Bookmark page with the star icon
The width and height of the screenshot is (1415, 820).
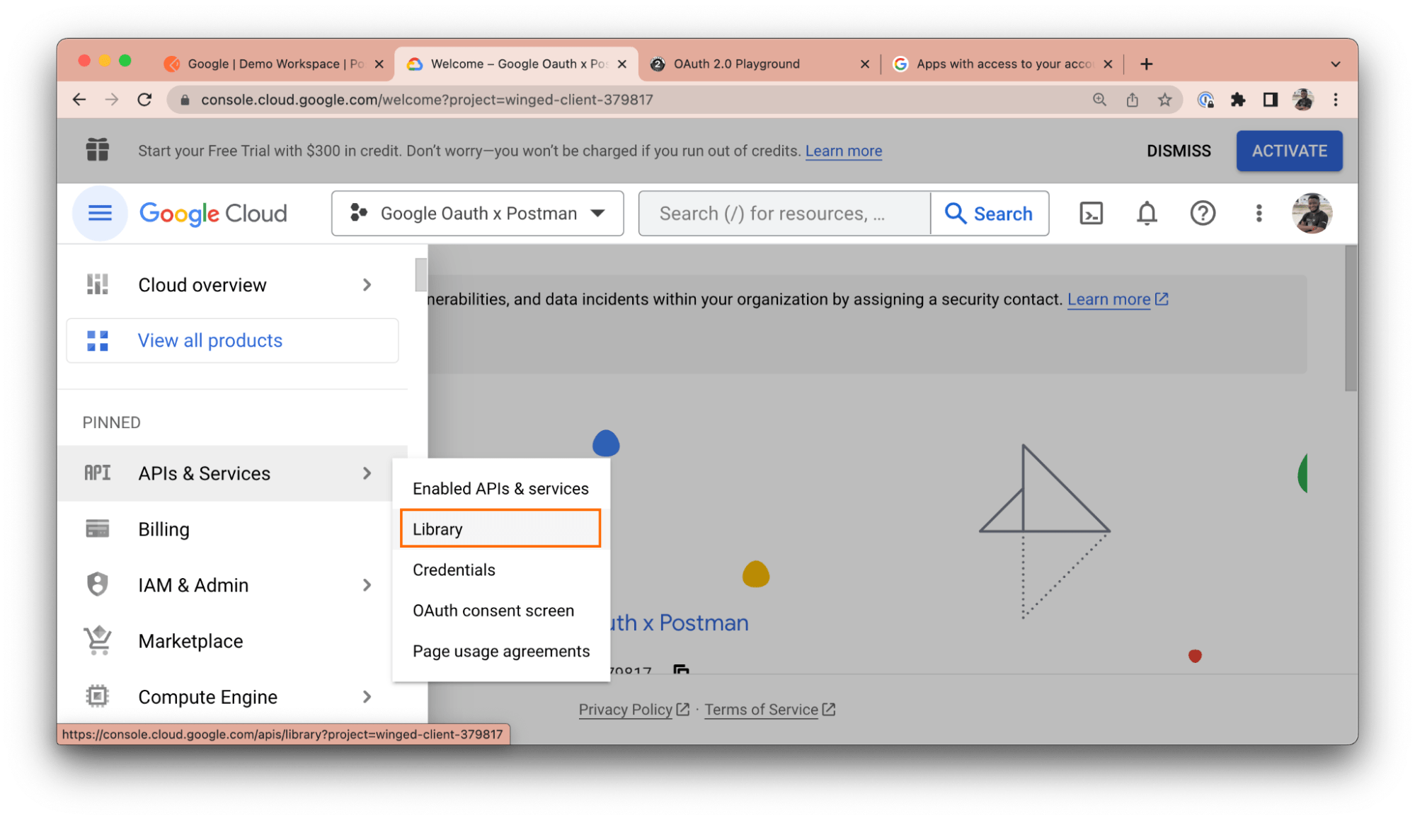(x=1164, y=100)
